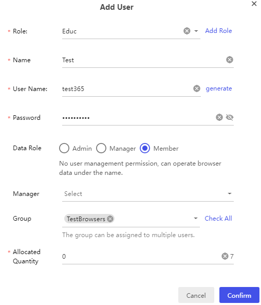
Task: Cancel the Add User dialog
Action: pos(196,295)
